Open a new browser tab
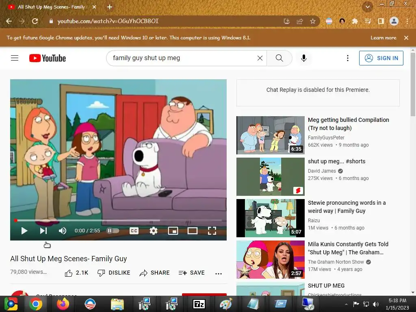The image size is (416, 312). coord(110,7)
